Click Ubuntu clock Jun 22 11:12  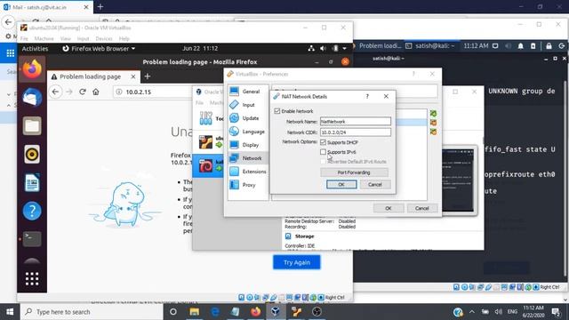pyautogui.click(x=200, y=48)
